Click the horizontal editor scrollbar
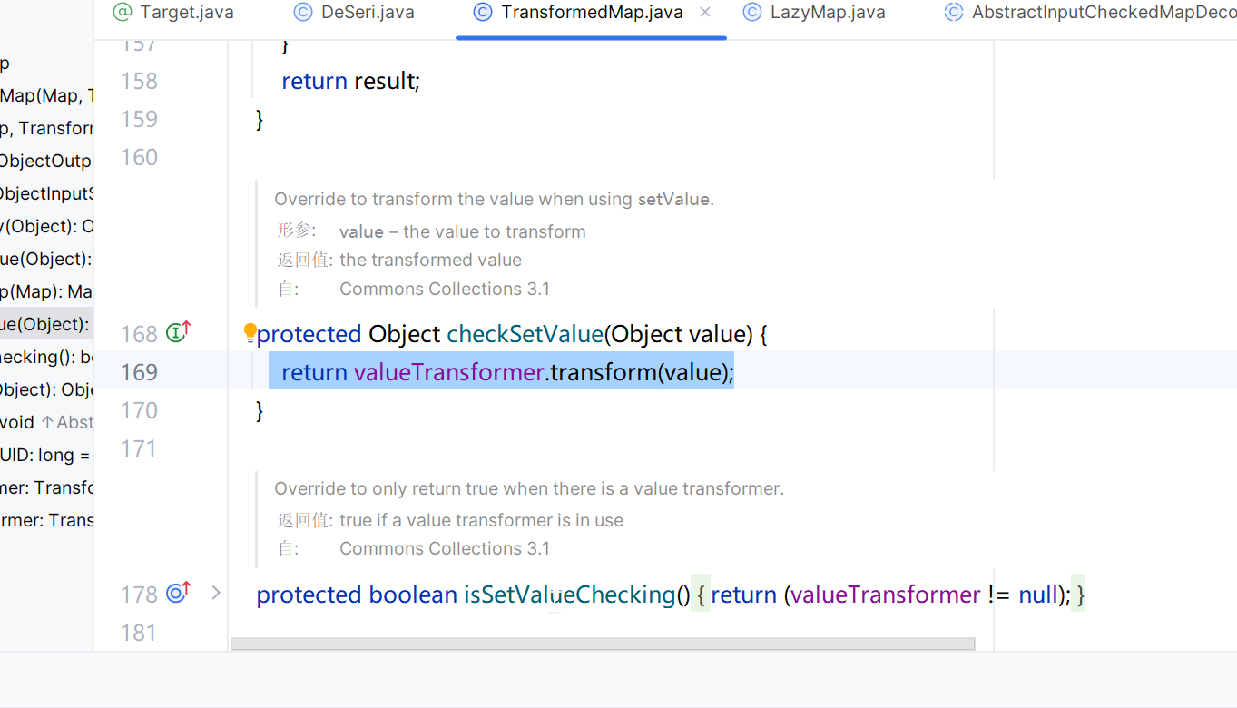 coord(602,644)
